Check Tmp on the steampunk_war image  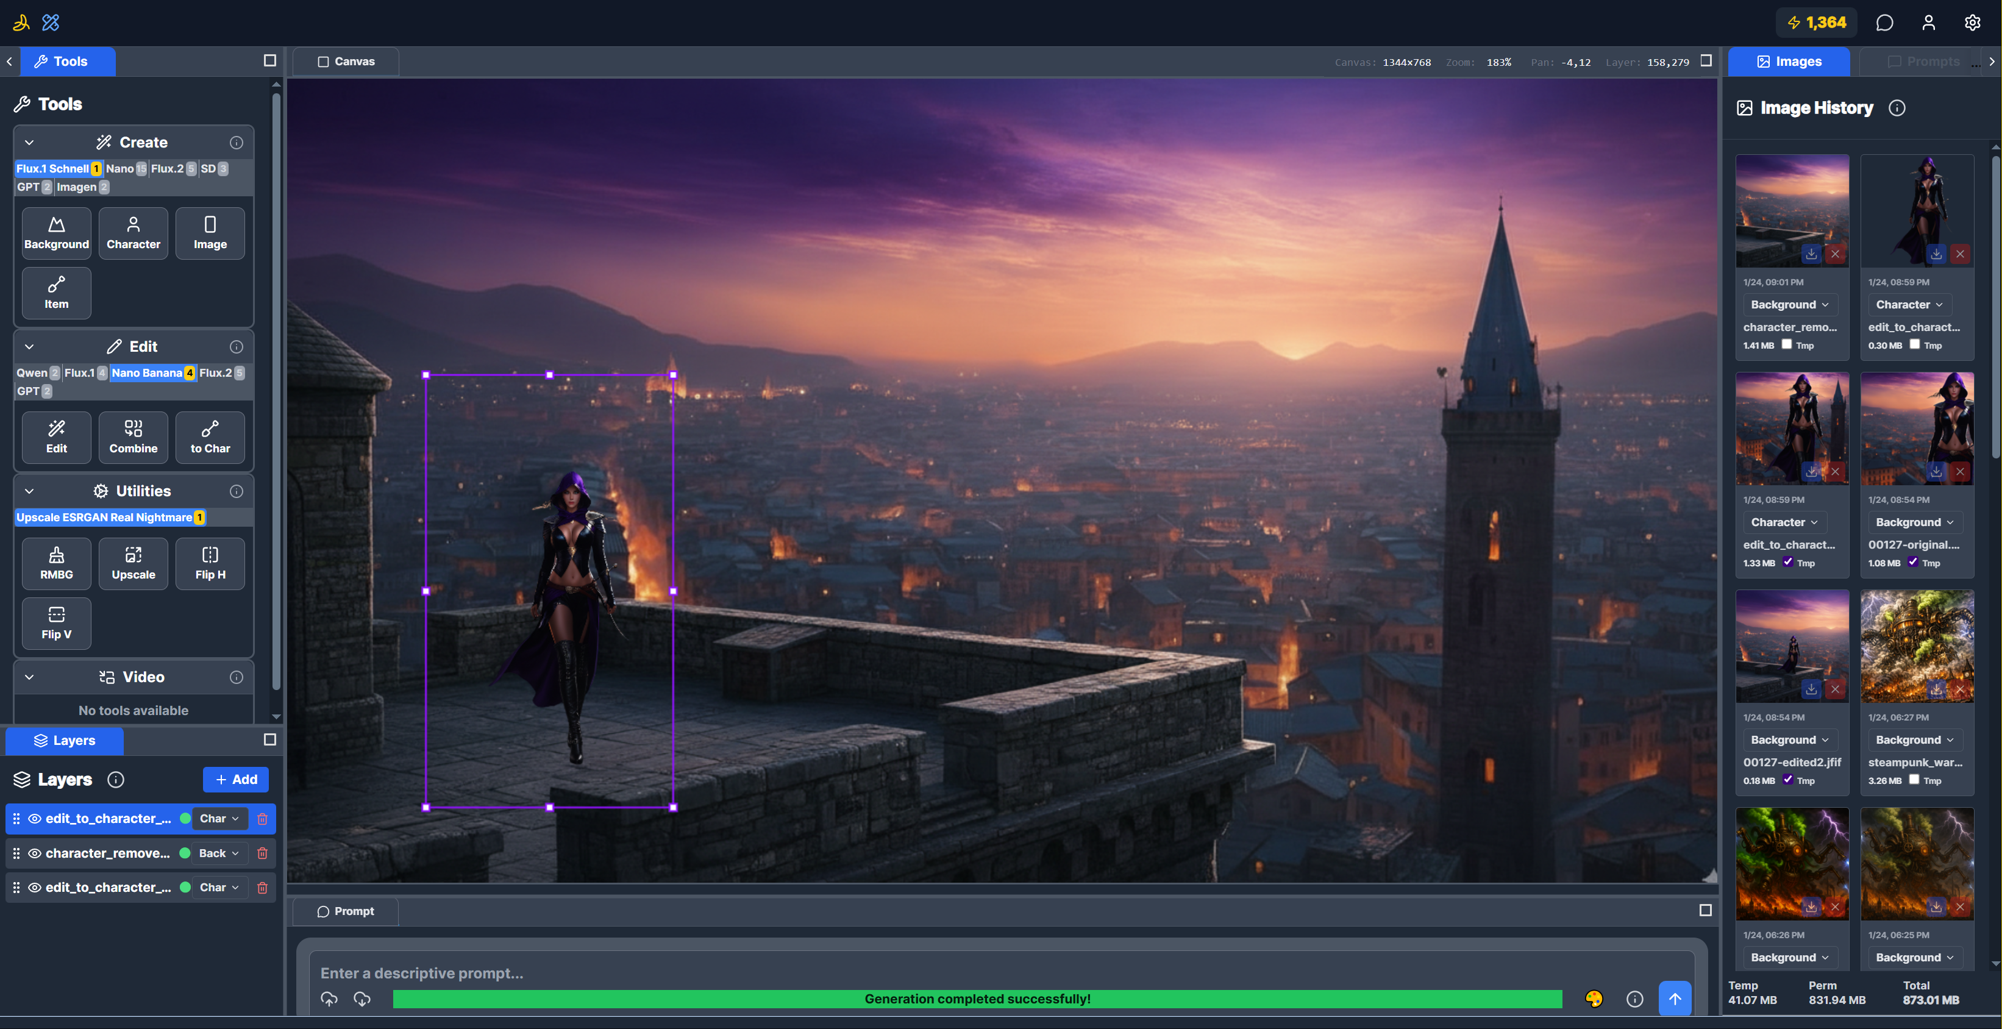(1912, 780)
